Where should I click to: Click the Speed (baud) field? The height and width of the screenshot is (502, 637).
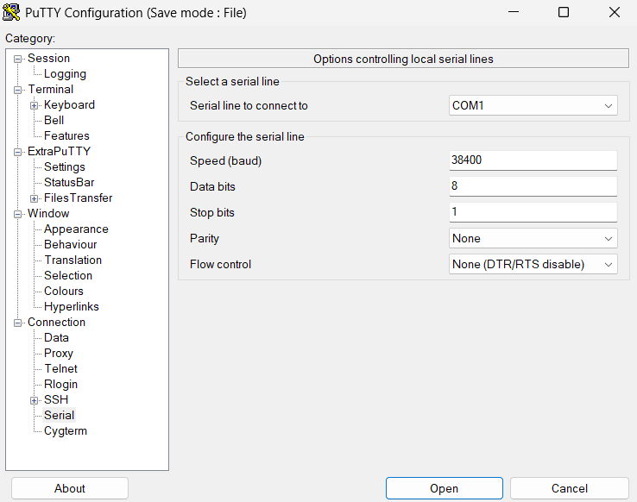533,160
